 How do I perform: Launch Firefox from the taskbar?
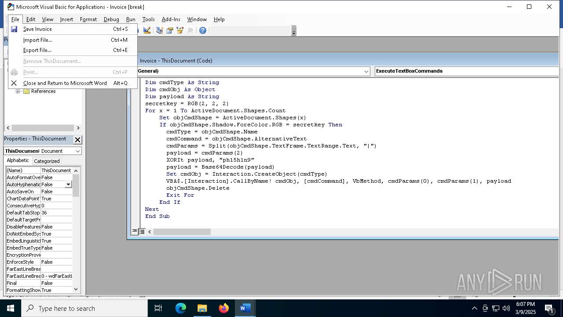pos(224,308)
